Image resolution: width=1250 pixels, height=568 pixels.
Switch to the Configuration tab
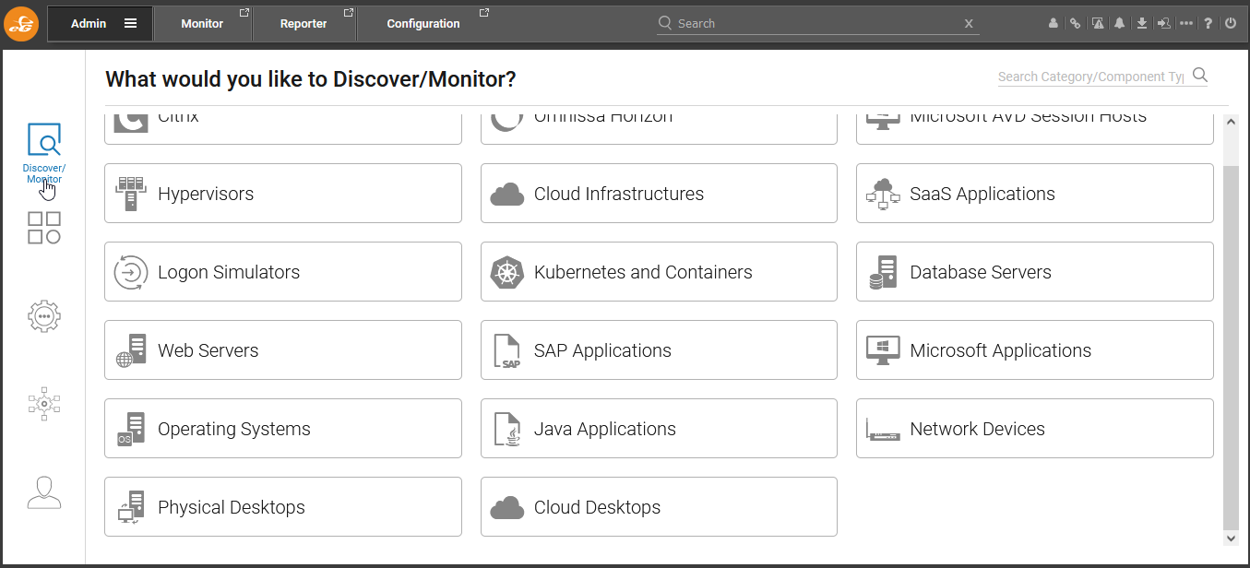click(423, 24)
